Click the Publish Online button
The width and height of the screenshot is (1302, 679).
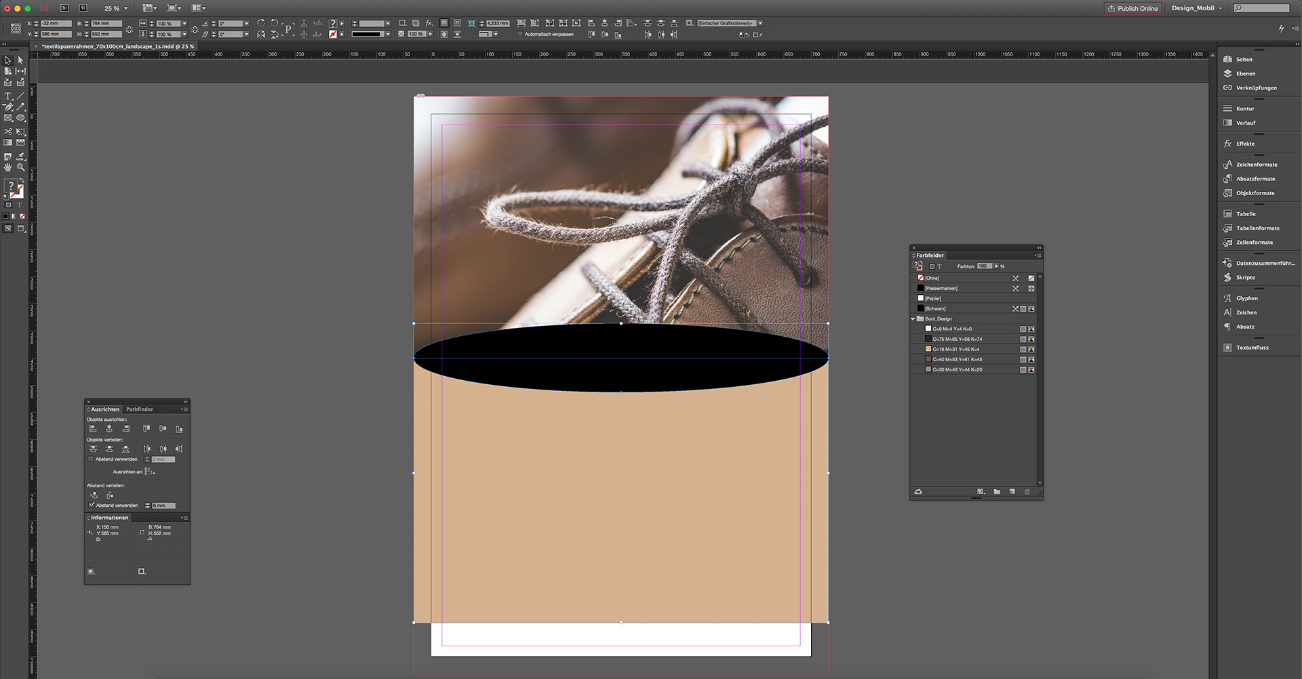(1132, 8)
